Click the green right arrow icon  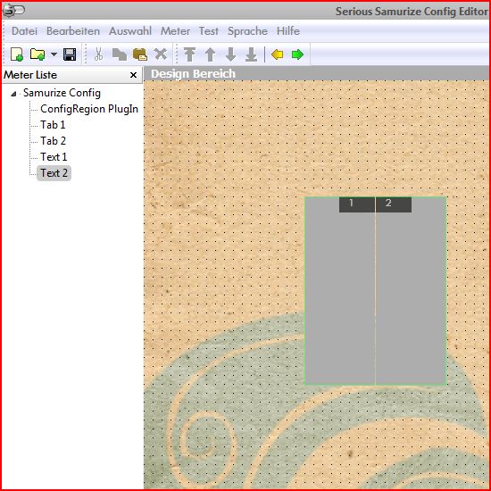[297, 54]
